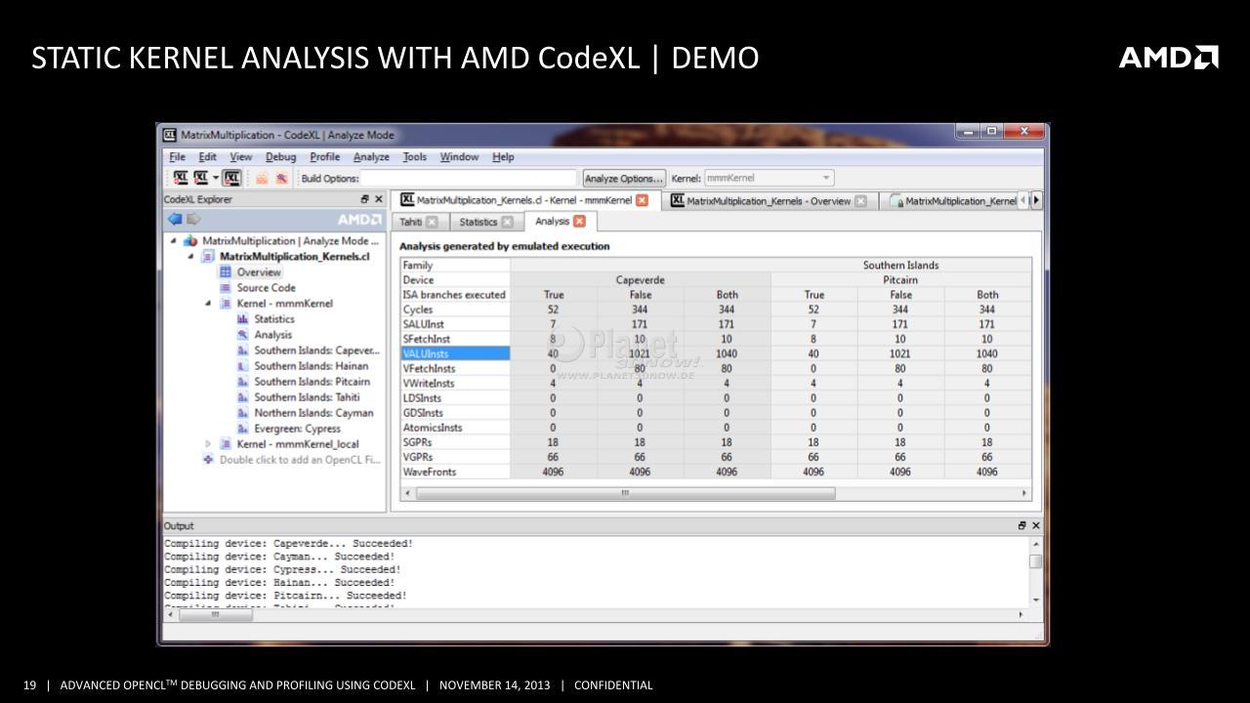
Task: Click the second CodeXL mode toolbar icon
Action: point(201,178)
